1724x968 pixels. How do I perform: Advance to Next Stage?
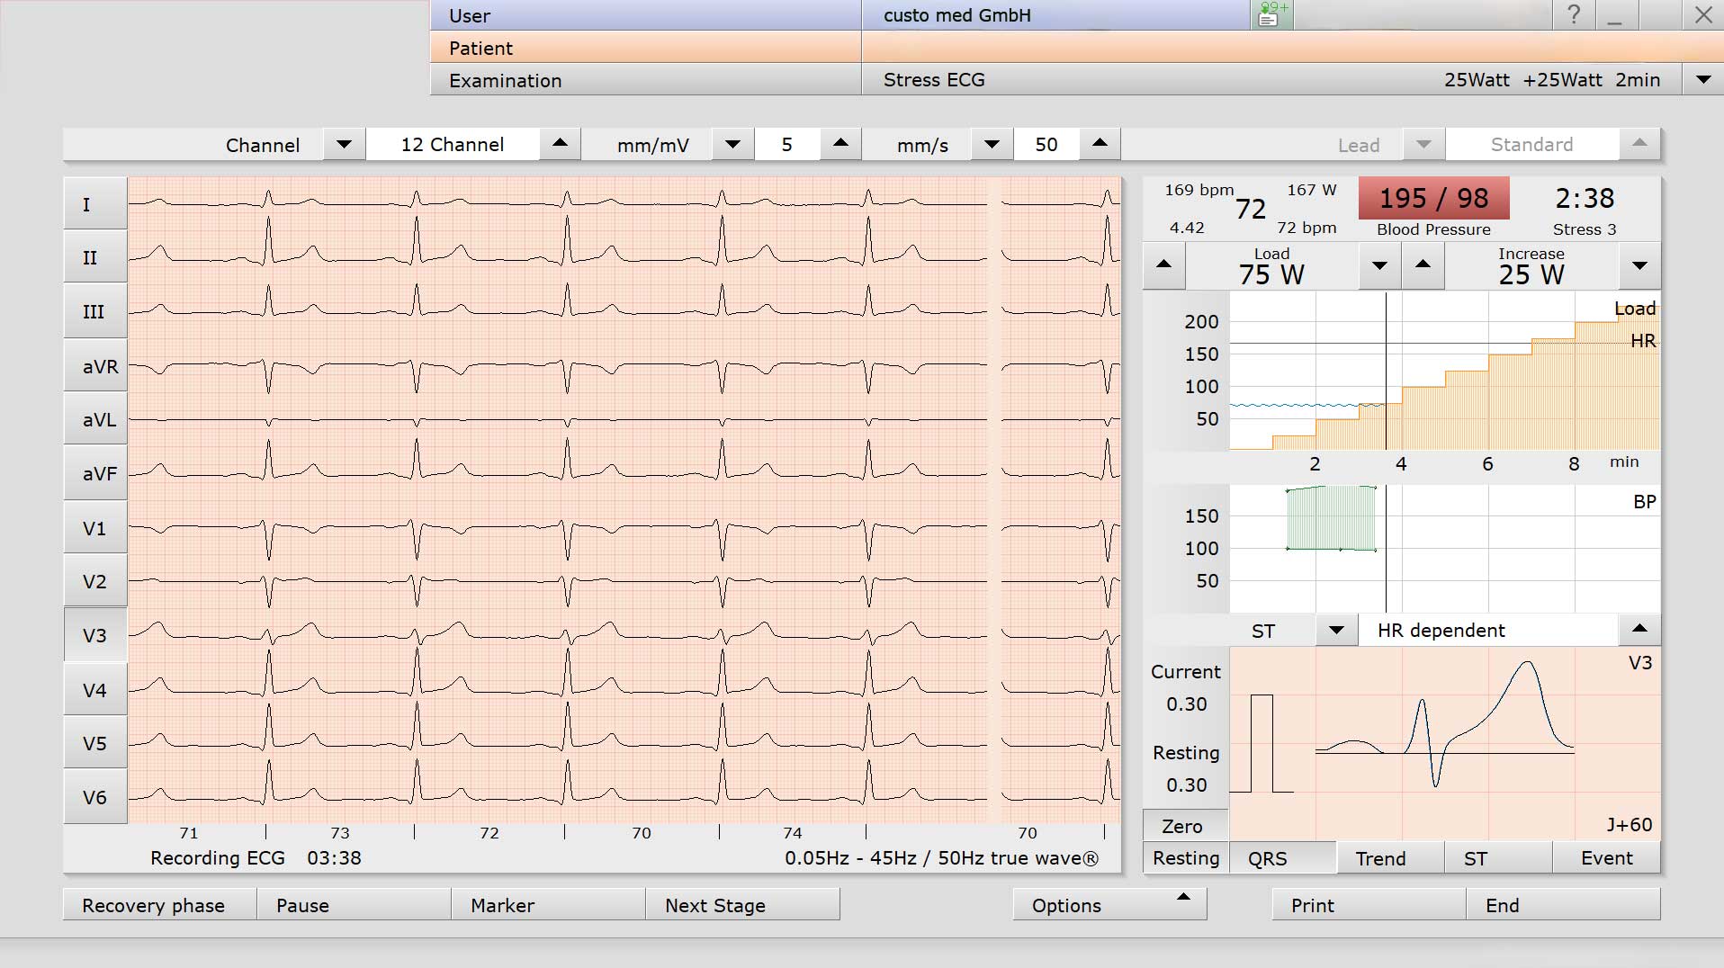[x=742, y=905]
